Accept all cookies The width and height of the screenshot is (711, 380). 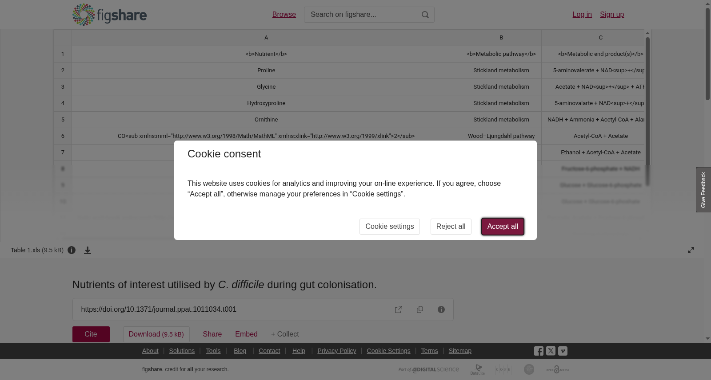pos(503,227)
